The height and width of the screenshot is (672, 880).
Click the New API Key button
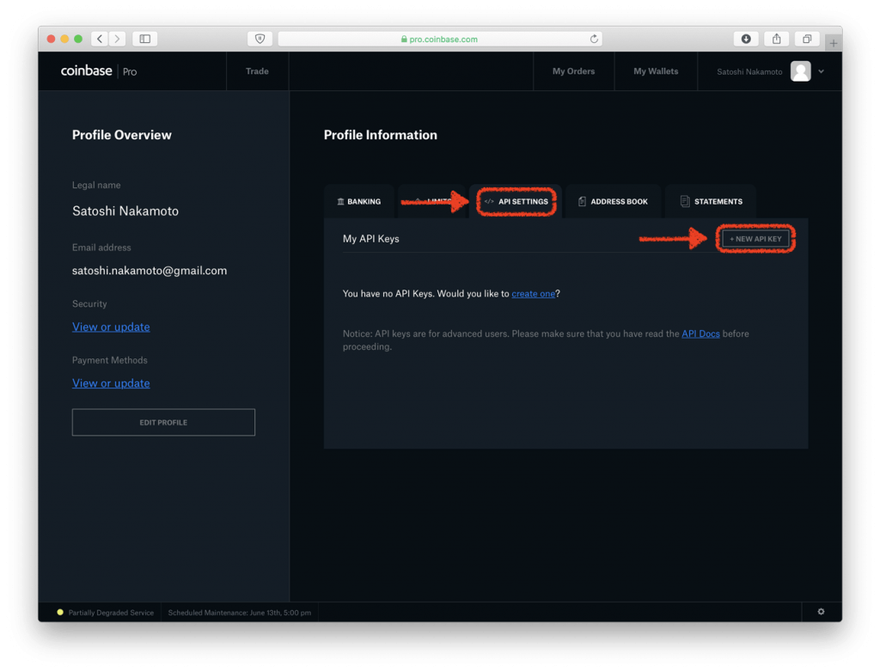pos(755,239)
